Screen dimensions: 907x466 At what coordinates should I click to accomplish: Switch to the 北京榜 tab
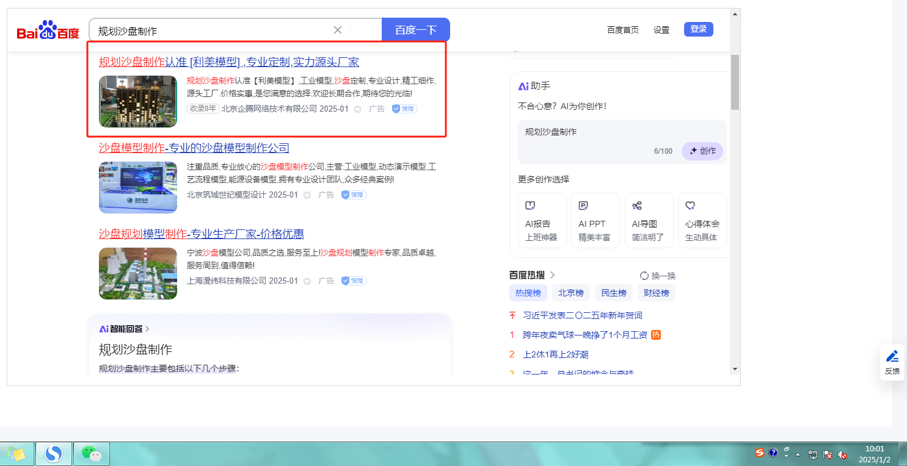tap(571, 293)
